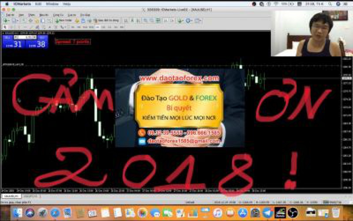Open Safari from the dock
This screenshot has height=221, width=353.
(x=55, y=212)
